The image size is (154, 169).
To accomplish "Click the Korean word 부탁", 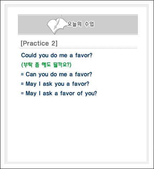I will 28,65.
